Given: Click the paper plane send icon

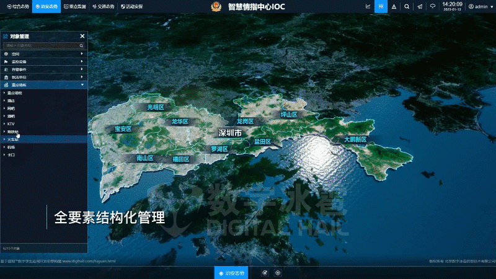Looking at the screenshot, I should [420, 6].
